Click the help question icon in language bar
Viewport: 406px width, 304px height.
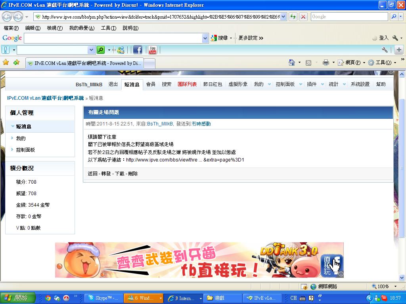tap(311, 298)
